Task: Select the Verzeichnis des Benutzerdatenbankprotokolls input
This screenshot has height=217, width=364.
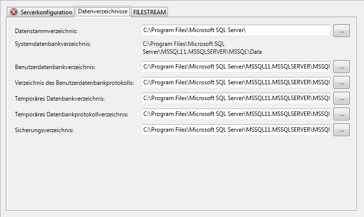Action: (x=236, y=82)
